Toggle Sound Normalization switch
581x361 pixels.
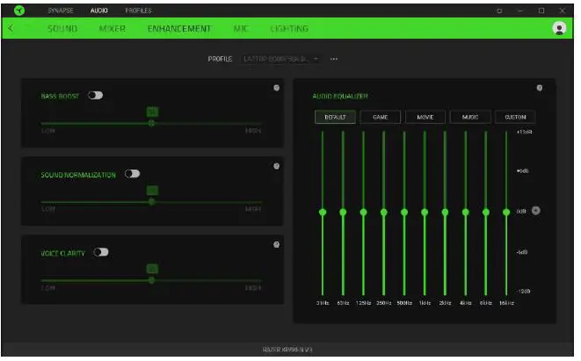point(132,174)
